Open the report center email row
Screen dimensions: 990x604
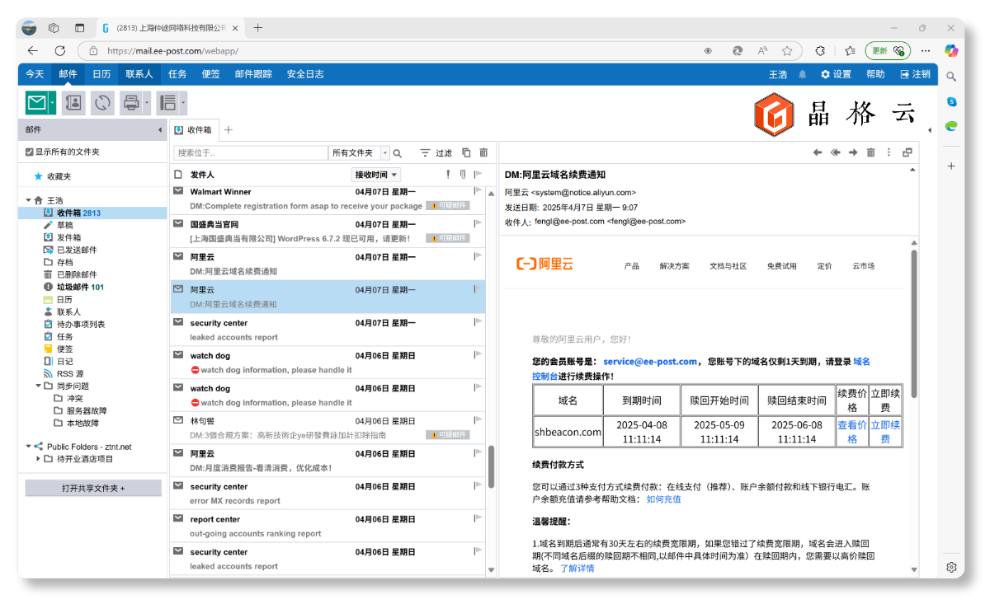coord(328,526)
